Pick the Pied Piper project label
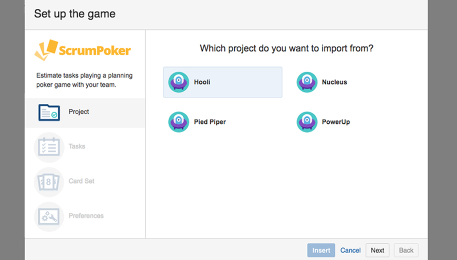This screenshot has width=457, height=260. [x=210, y=122]
